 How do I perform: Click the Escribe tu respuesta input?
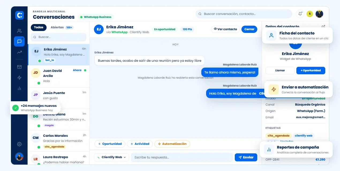pos(182,157)
